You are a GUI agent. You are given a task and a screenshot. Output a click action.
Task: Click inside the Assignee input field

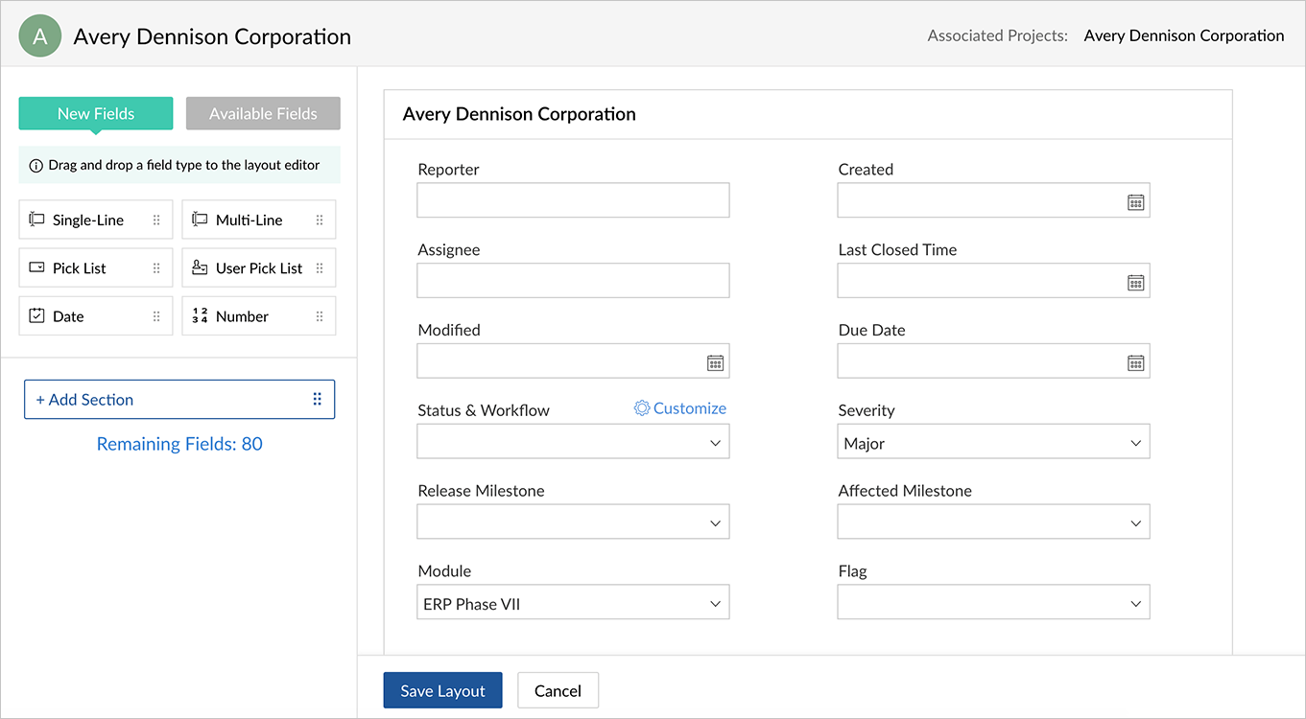pyautogui.click(x=573, y=281)
